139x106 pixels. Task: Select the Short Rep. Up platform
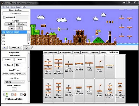coord(48,90)
